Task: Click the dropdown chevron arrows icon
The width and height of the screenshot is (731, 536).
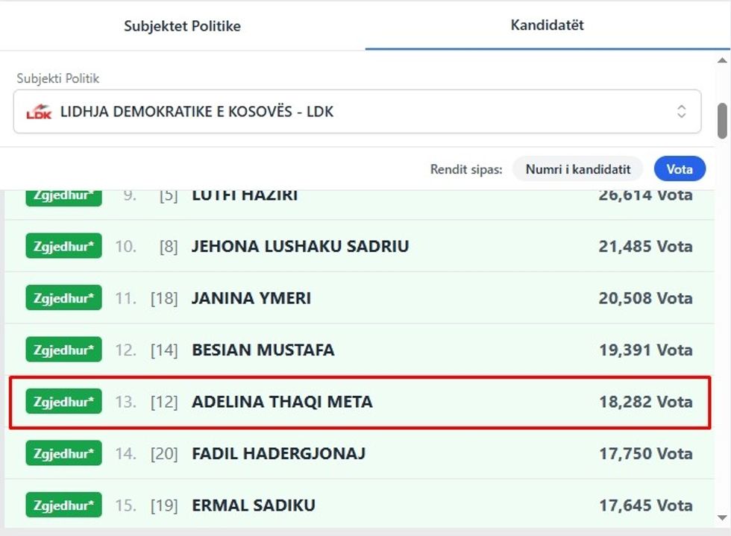Action: coord(681,112)
